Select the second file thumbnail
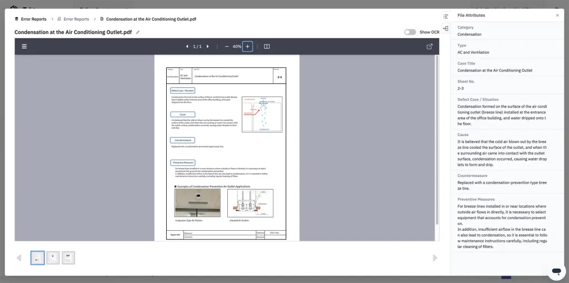The height and width of the screenshot is (283, 569). pos(53,258)
